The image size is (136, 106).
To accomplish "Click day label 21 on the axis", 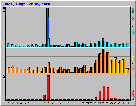I will [x=88, y=103].
